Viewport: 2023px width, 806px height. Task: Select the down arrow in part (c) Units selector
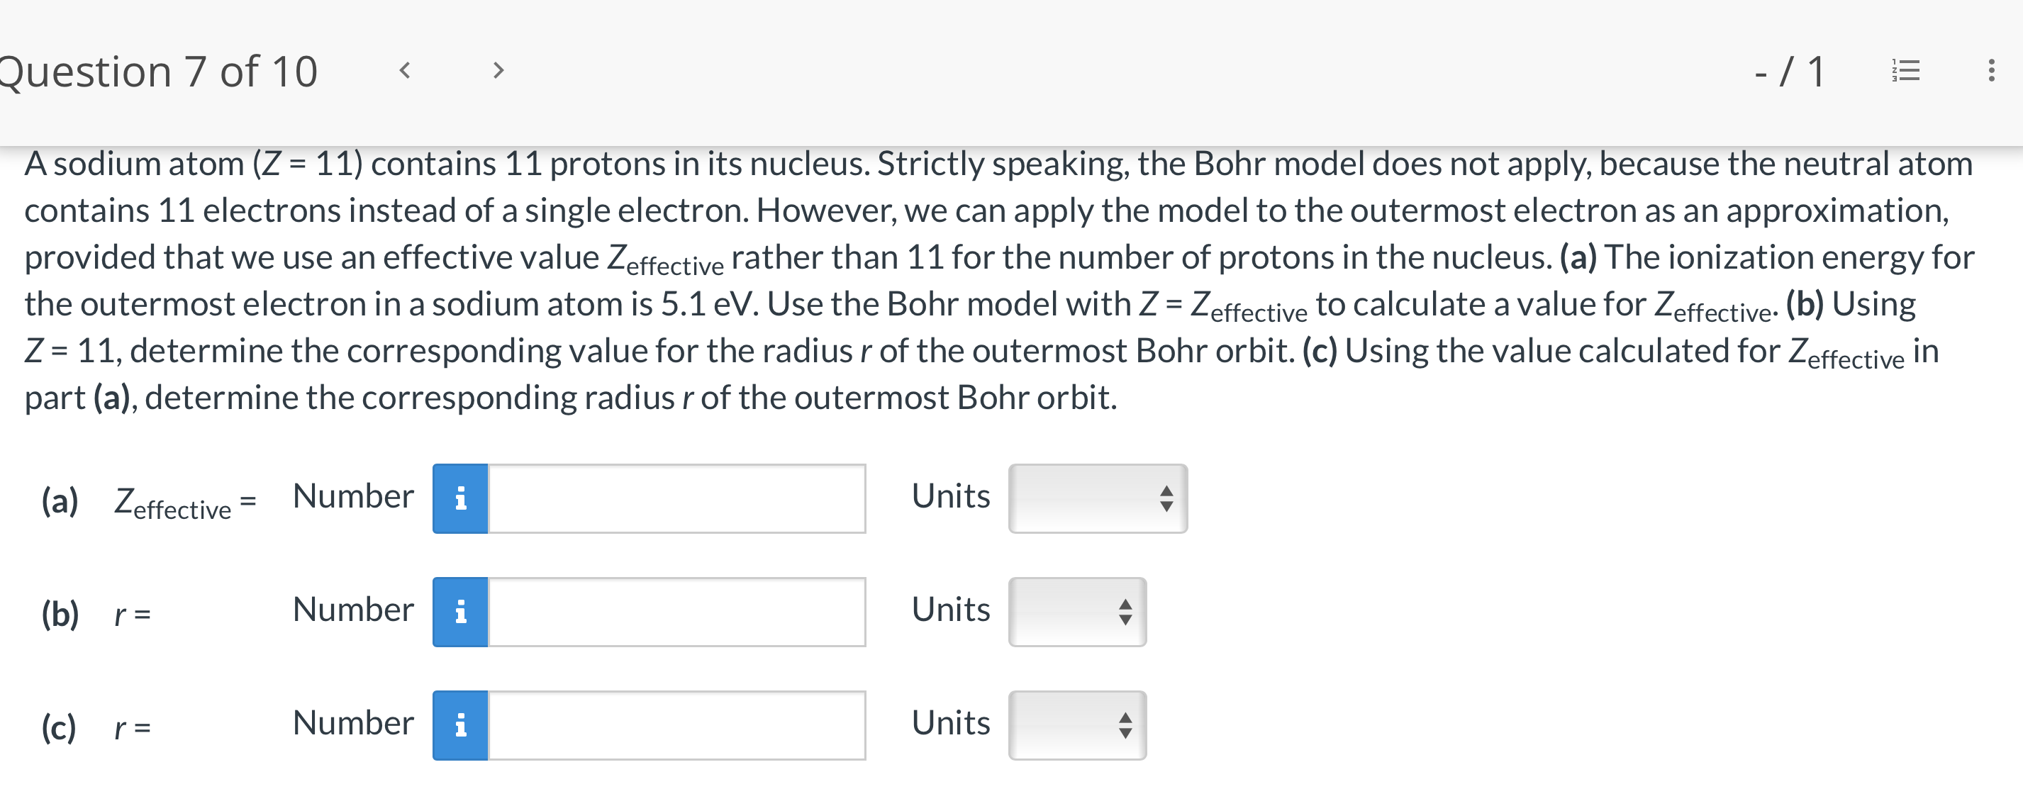coord(1125,732)
